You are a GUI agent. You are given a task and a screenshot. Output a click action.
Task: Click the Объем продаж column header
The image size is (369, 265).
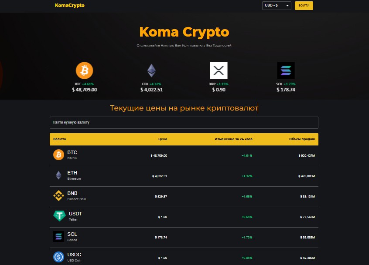point(301,139)
